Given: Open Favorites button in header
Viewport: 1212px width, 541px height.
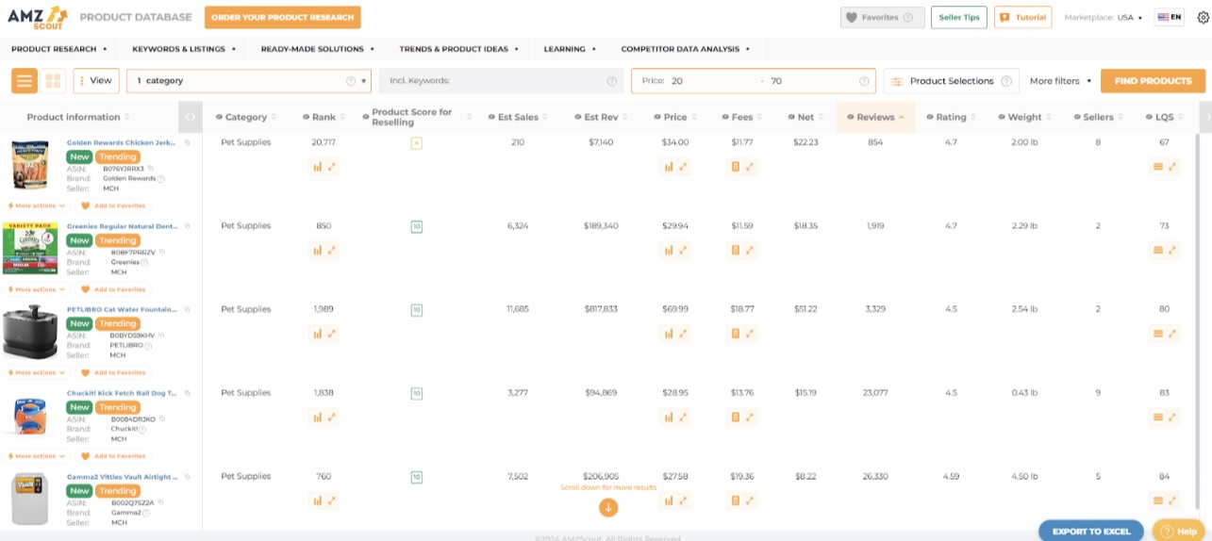Looking at the screenshot, I should coord(883,17).
